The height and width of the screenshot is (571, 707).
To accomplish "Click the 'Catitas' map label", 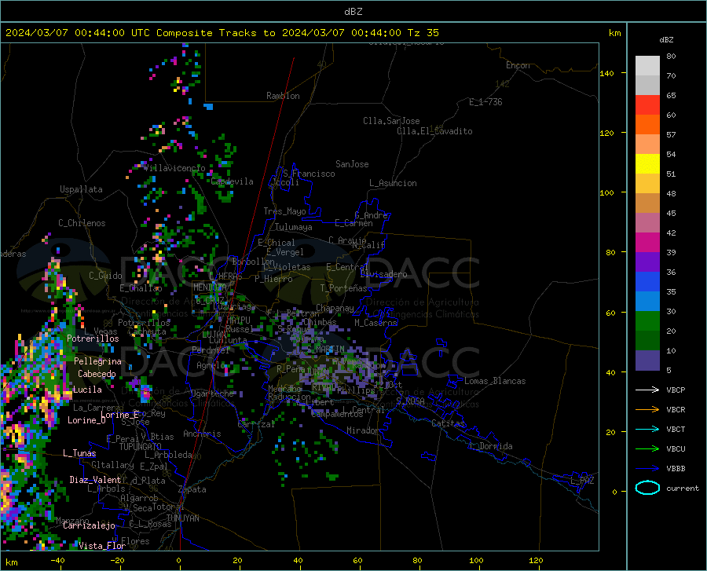I will (448, 423).
